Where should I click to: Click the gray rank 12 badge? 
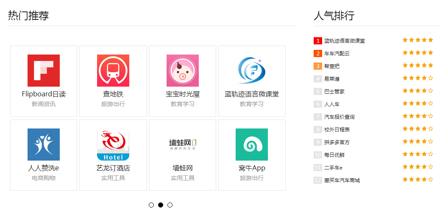[x=318, y=180]
